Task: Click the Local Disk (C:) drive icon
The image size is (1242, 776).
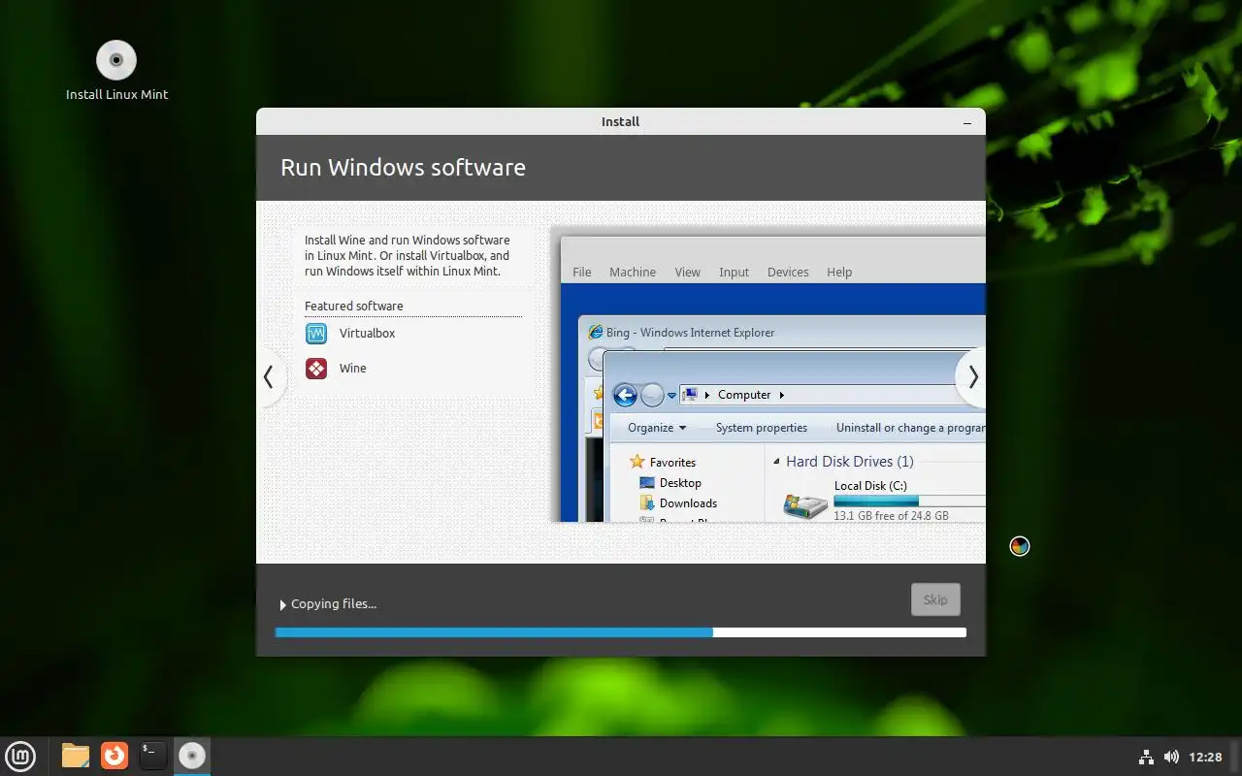Action: tap(805, 505)
